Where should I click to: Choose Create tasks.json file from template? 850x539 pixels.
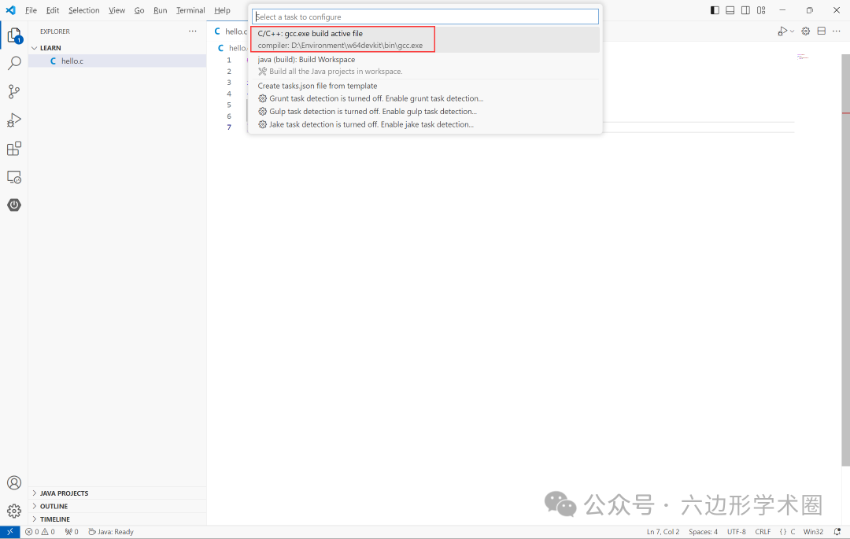[318, 86]
